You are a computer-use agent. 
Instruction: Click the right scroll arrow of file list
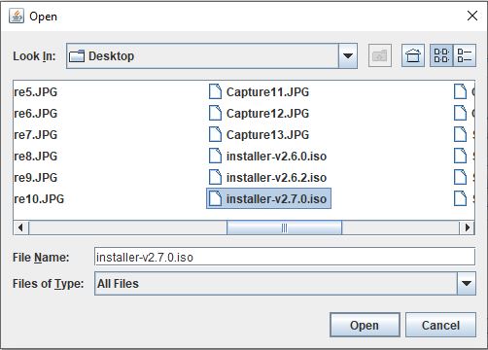(x=467, y=227)
